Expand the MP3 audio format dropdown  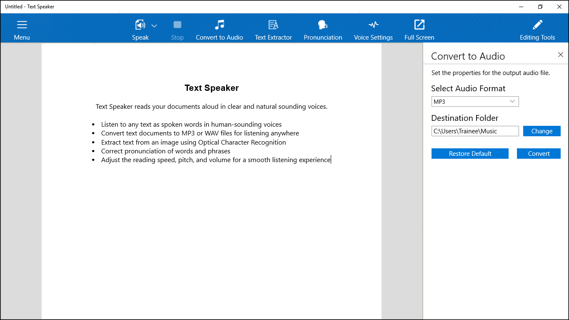tap(475, 102)
